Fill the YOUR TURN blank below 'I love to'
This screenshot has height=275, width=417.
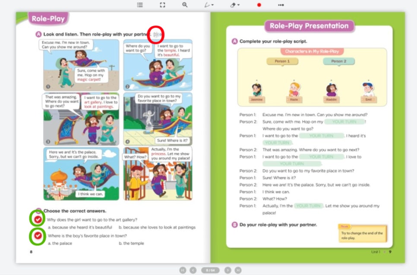tap(292, 164)
